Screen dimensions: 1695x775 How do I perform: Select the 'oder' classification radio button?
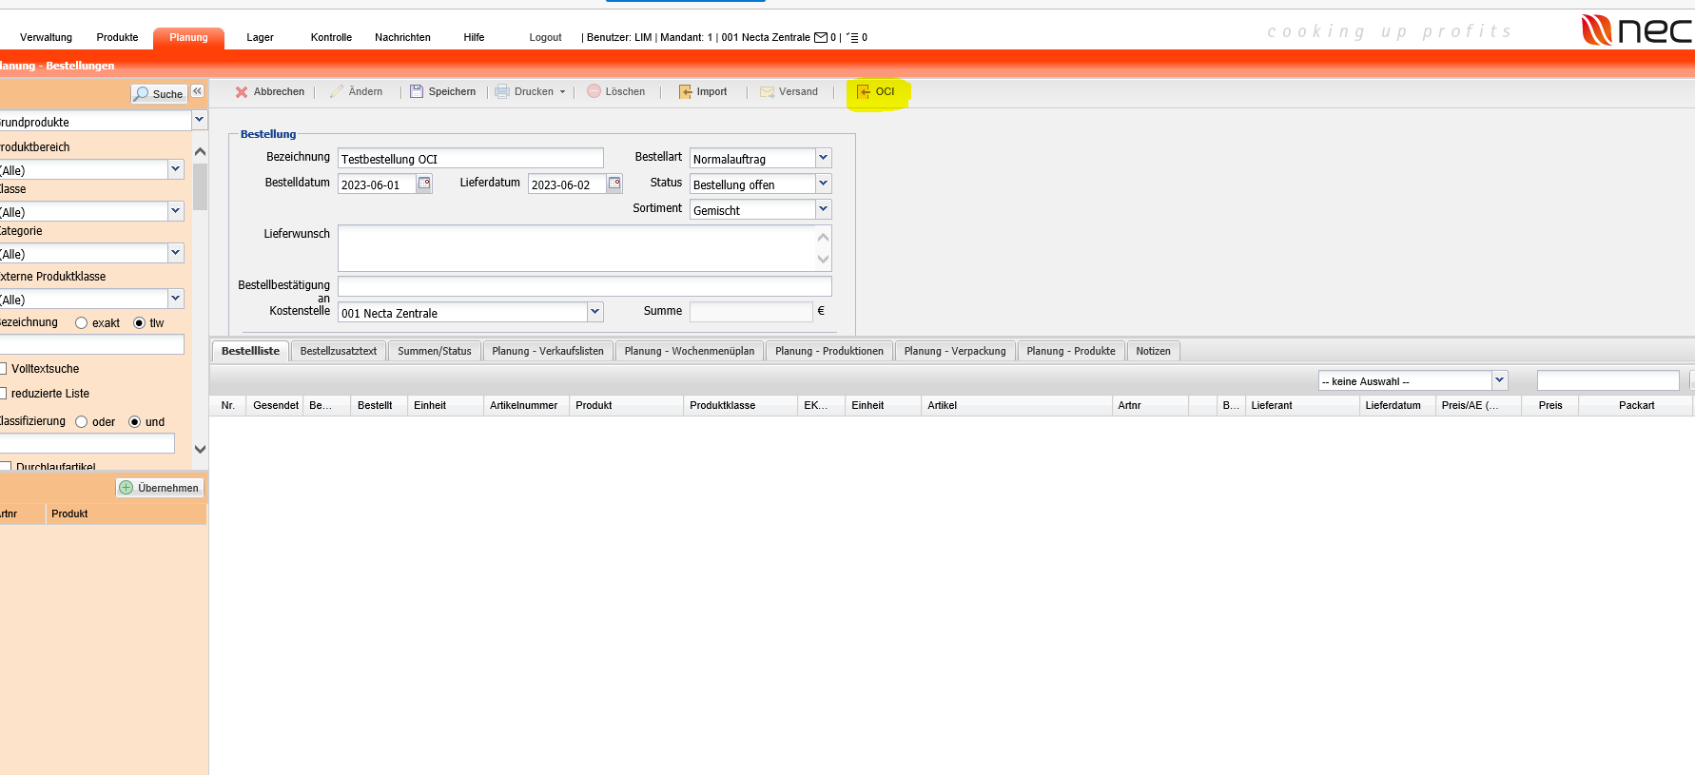[x=82, y=422]
